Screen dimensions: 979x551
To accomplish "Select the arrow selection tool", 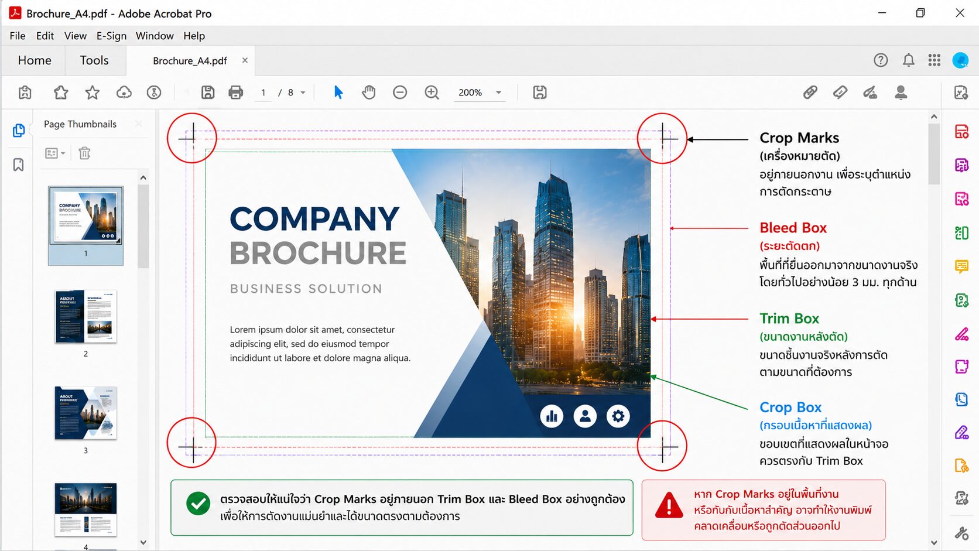I will [338, 93].
